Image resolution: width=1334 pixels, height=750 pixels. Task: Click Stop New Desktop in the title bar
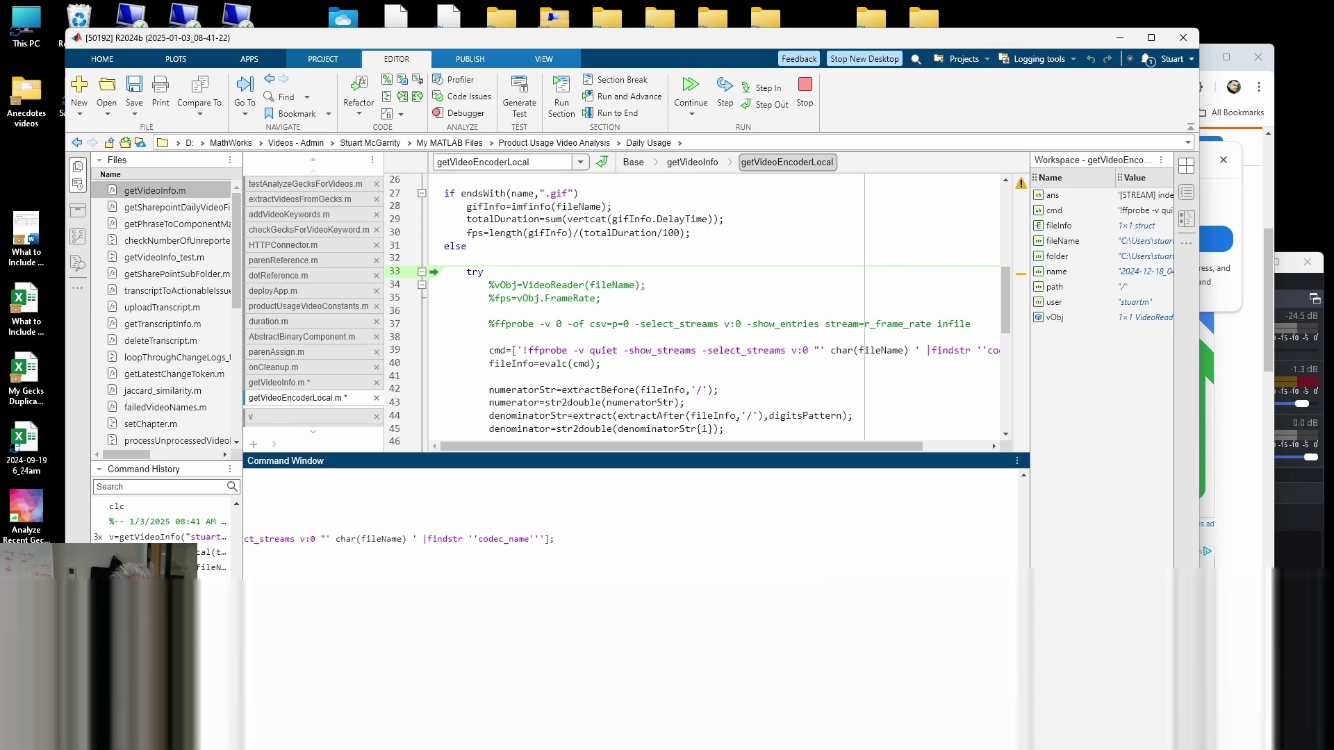[x=864, y=58]
